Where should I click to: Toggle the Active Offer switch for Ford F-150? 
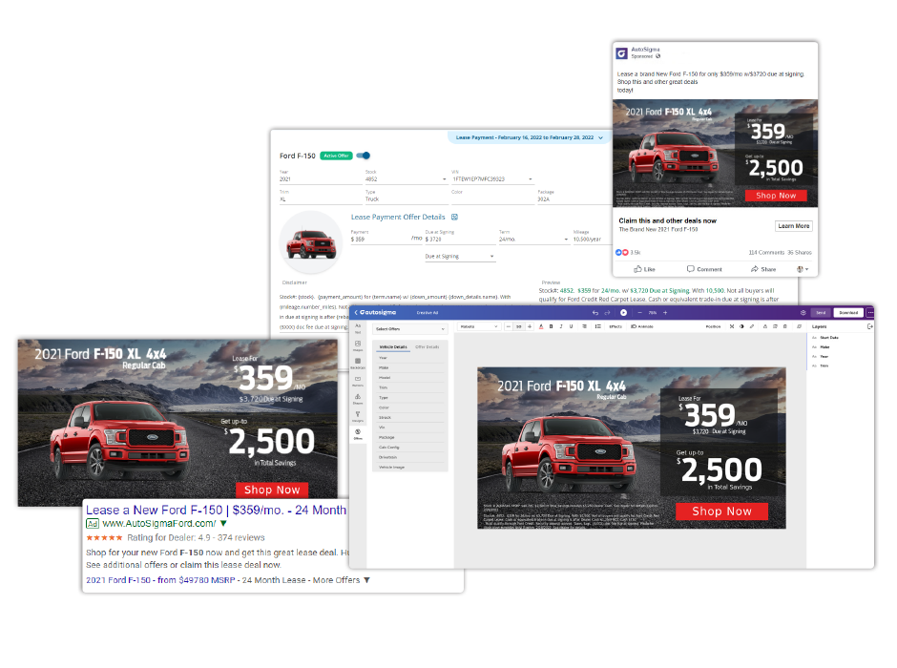[x=364, y=156]
